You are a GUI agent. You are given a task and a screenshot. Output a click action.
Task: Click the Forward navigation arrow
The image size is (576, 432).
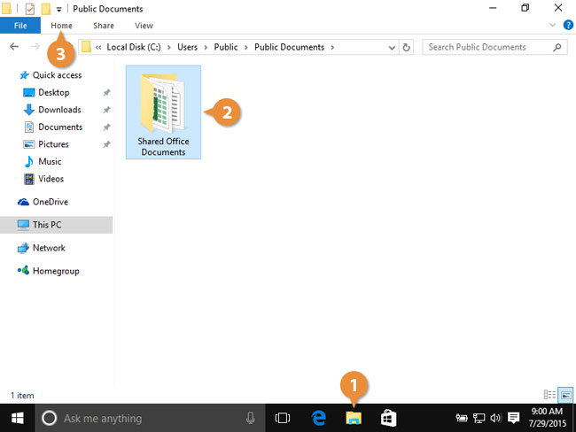click(35, 47)
